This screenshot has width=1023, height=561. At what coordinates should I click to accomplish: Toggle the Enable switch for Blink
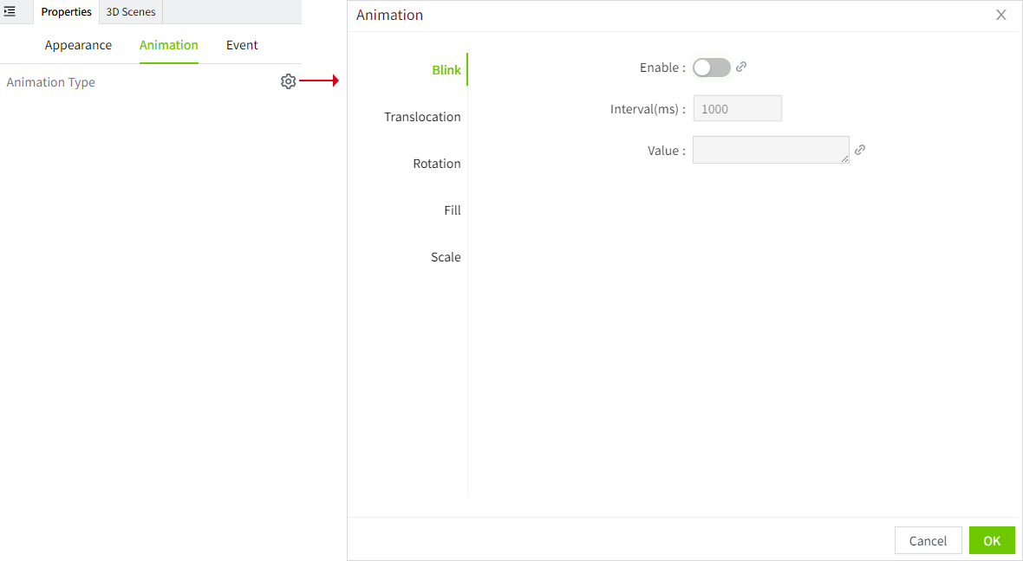coord(711,68)
